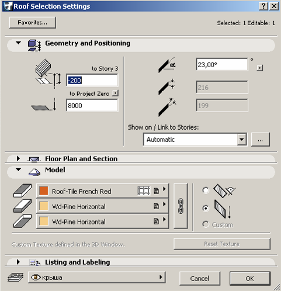This screenshot has width=281, height=291.
Task: Collapse the Model panel
Action: pyautogui.click(x=18, y=169)
